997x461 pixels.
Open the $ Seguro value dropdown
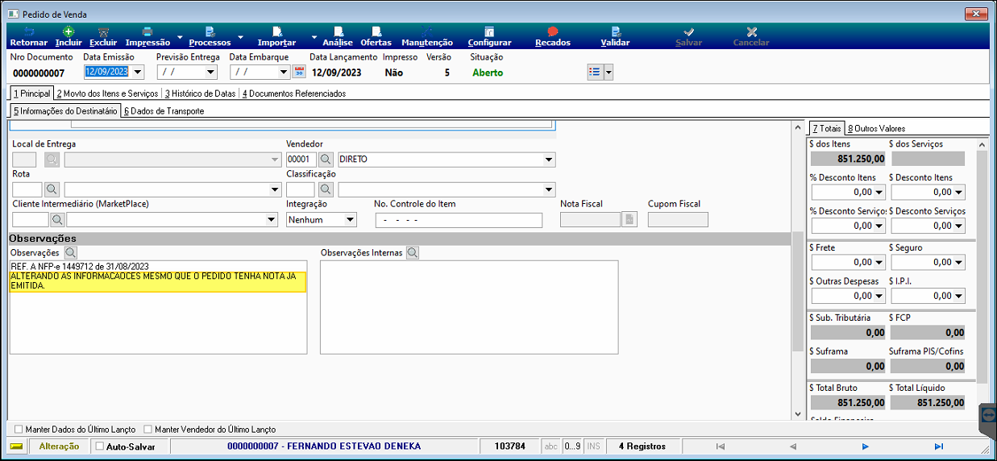pyautogui.click(x=959, y=263)
